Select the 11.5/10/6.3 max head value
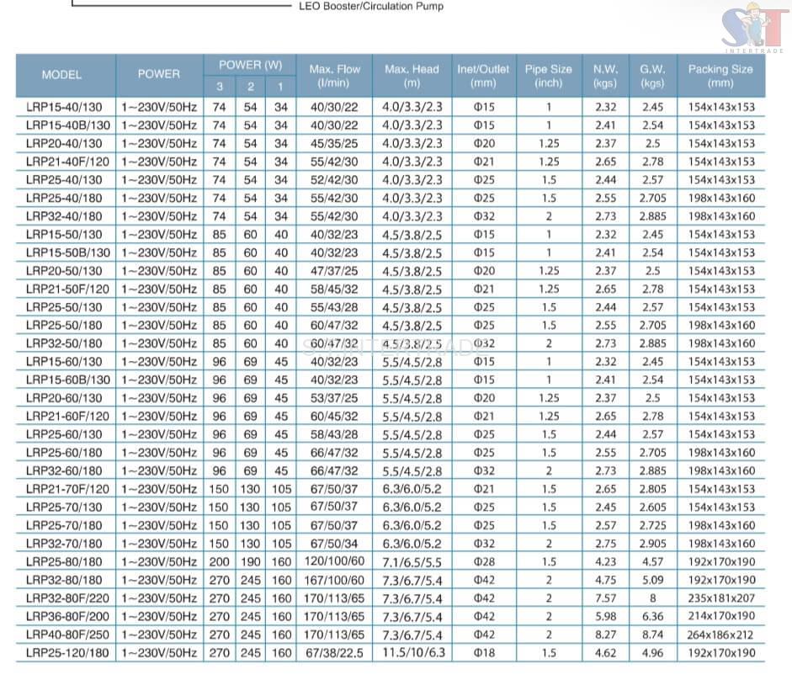 pyautogui.click(x=412, y=653)
